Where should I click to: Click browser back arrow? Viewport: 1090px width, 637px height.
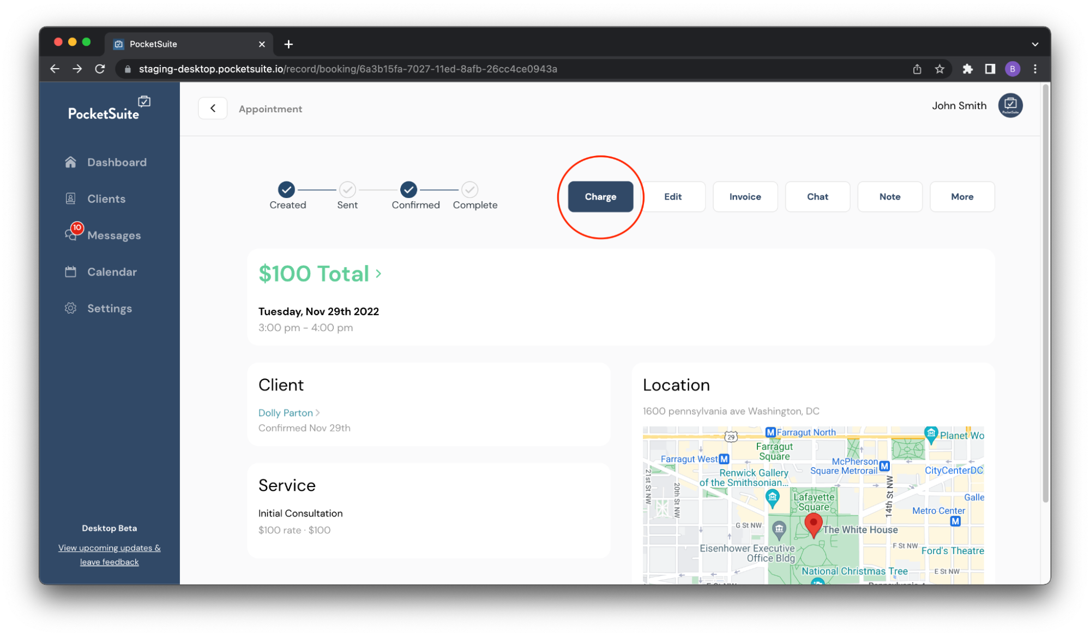click(55, 69)
